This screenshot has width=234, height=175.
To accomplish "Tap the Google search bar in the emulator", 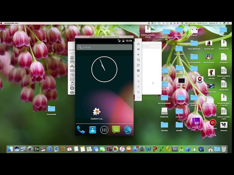I will point(104,47).
